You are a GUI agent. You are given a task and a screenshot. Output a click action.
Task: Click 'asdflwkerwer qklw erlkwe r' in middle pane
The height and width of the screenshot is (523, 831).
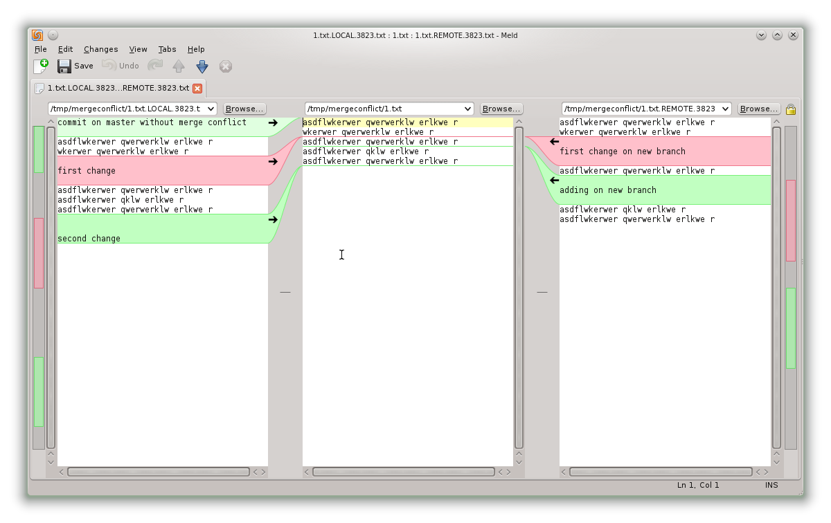(366, 152)
